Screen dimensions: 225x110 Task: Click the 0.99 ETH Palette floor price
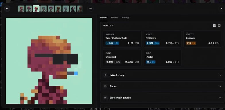tap(214, 43)
